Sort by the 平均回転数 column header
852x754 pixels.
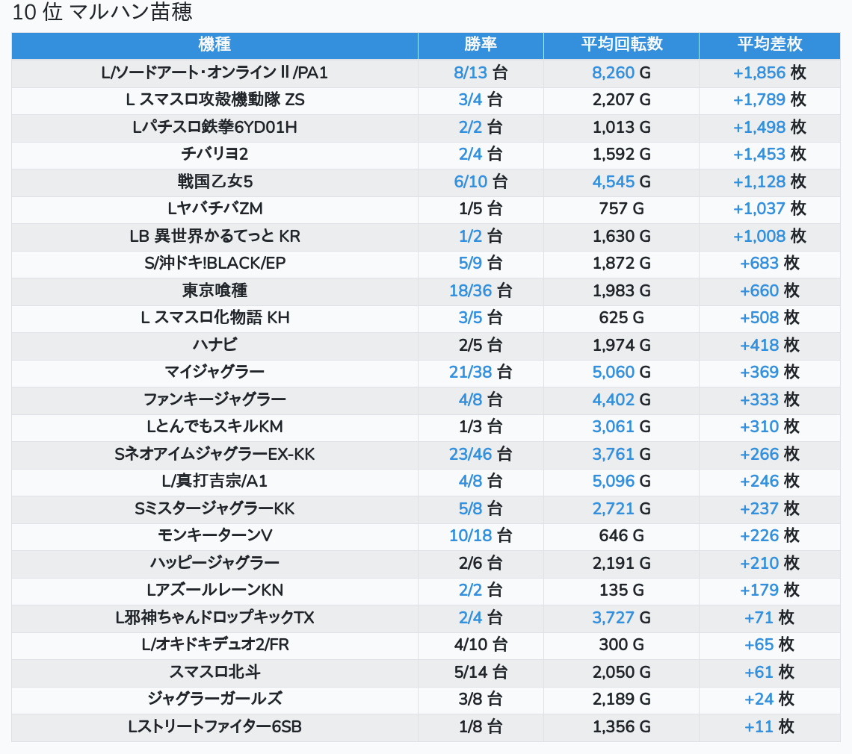(622, 44)
